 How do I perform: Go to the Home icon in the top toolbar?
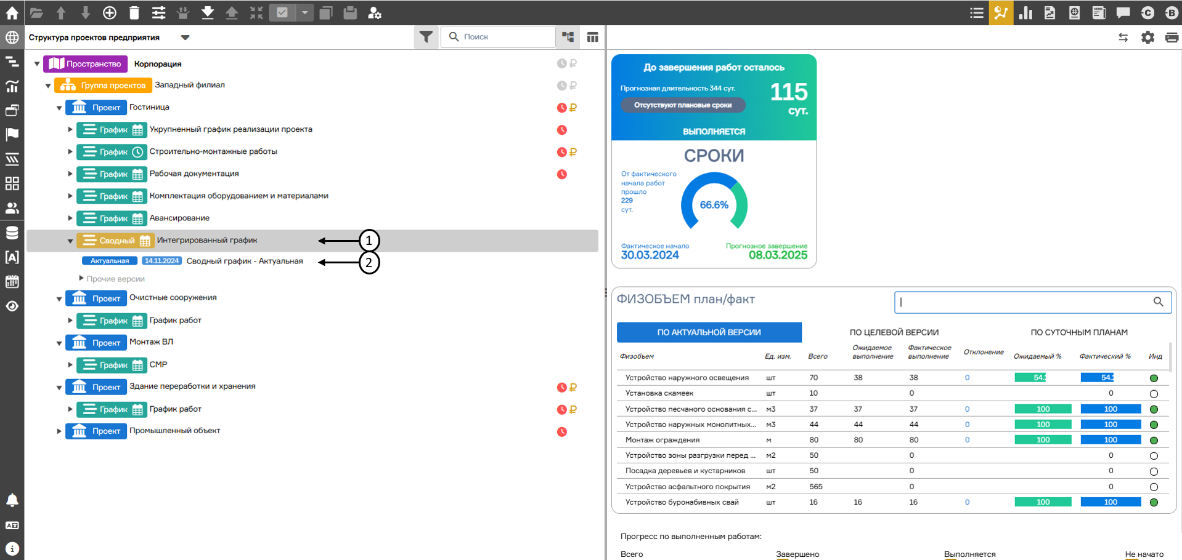pos(12,12)
